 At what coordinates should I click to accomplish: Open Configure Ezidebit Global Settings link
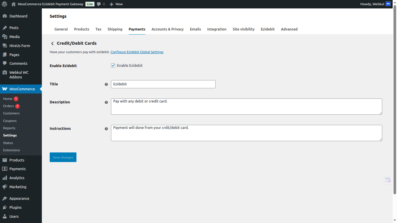click(x=137, y=52)
